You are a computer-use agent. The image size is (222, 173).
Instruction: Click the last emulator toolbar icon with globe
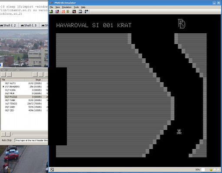(86, 12)
